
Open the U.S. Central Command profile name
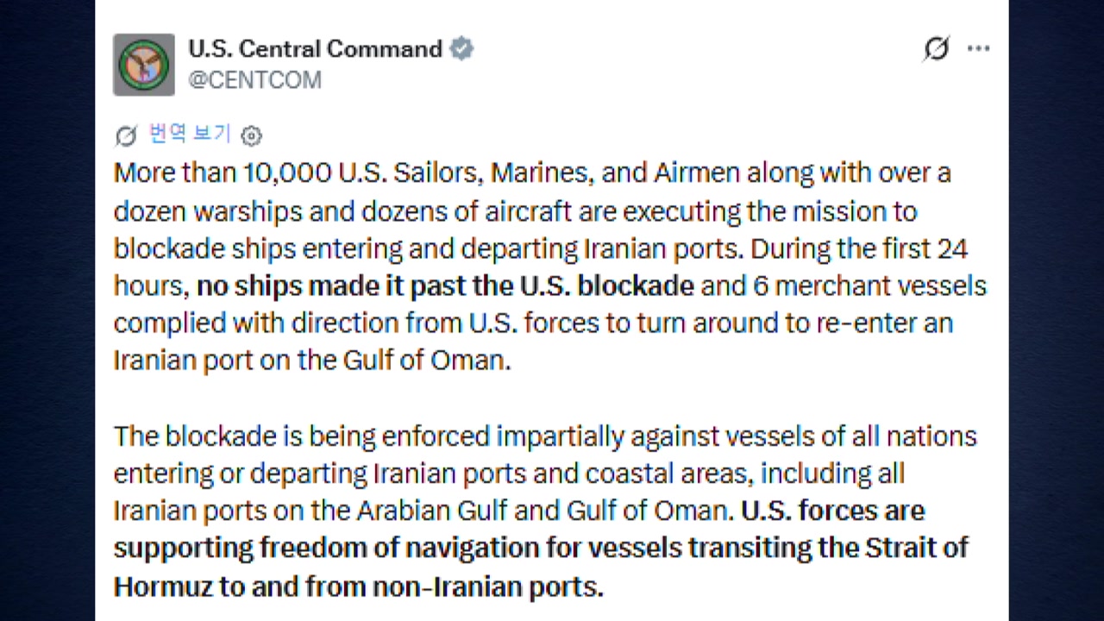315,49
